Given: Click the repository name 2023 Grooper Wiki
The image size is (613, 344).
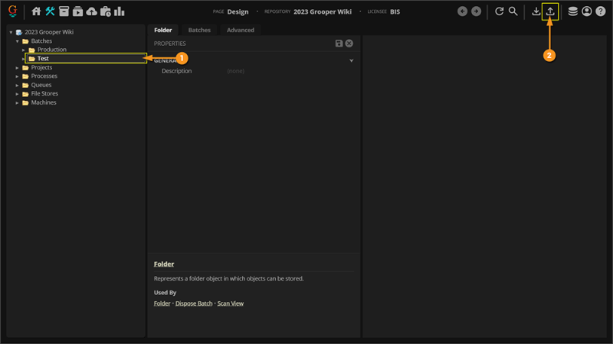Looking at the screenshot, I should pos(323,11).
